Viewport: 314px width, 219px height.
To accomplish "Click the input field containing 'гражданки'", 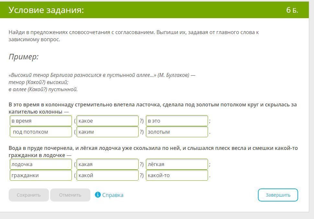I will click(x=41, y=175).
